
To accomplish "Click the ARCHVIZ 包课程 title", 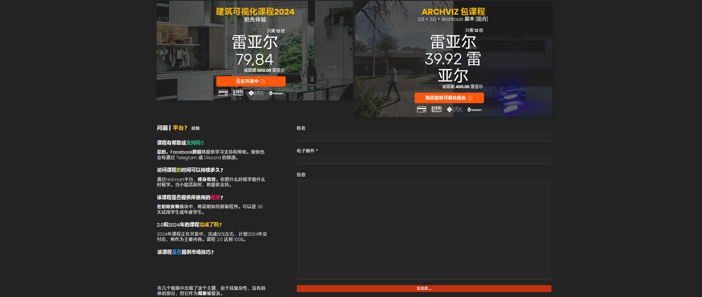I will 453,12.
